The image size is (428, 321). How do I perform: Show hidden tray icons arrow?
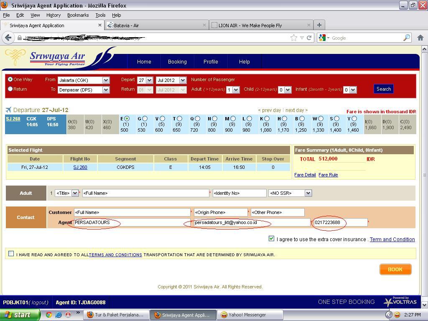[x=389, y=315]
